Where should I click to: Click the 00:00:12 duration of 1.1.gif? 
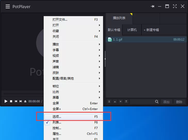tap(179, 40)
